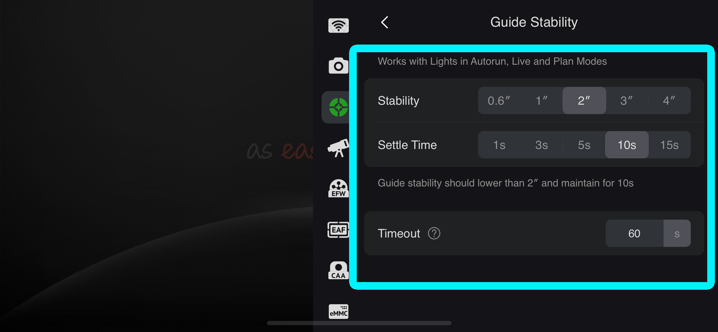Open the Wi-Fi settings icon
The image size is (718, 332).
pos(338,25)
